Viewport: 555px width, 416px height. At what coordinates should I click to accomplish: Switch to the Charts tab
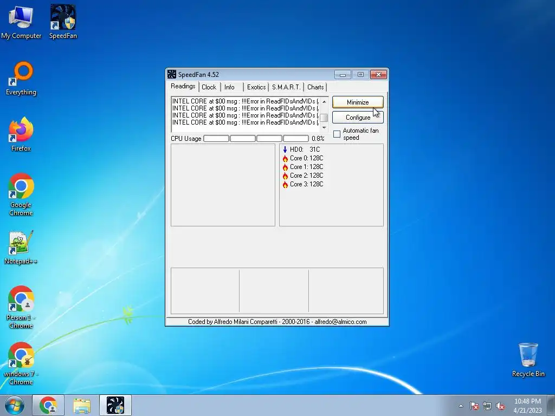(x=315, y=87)
